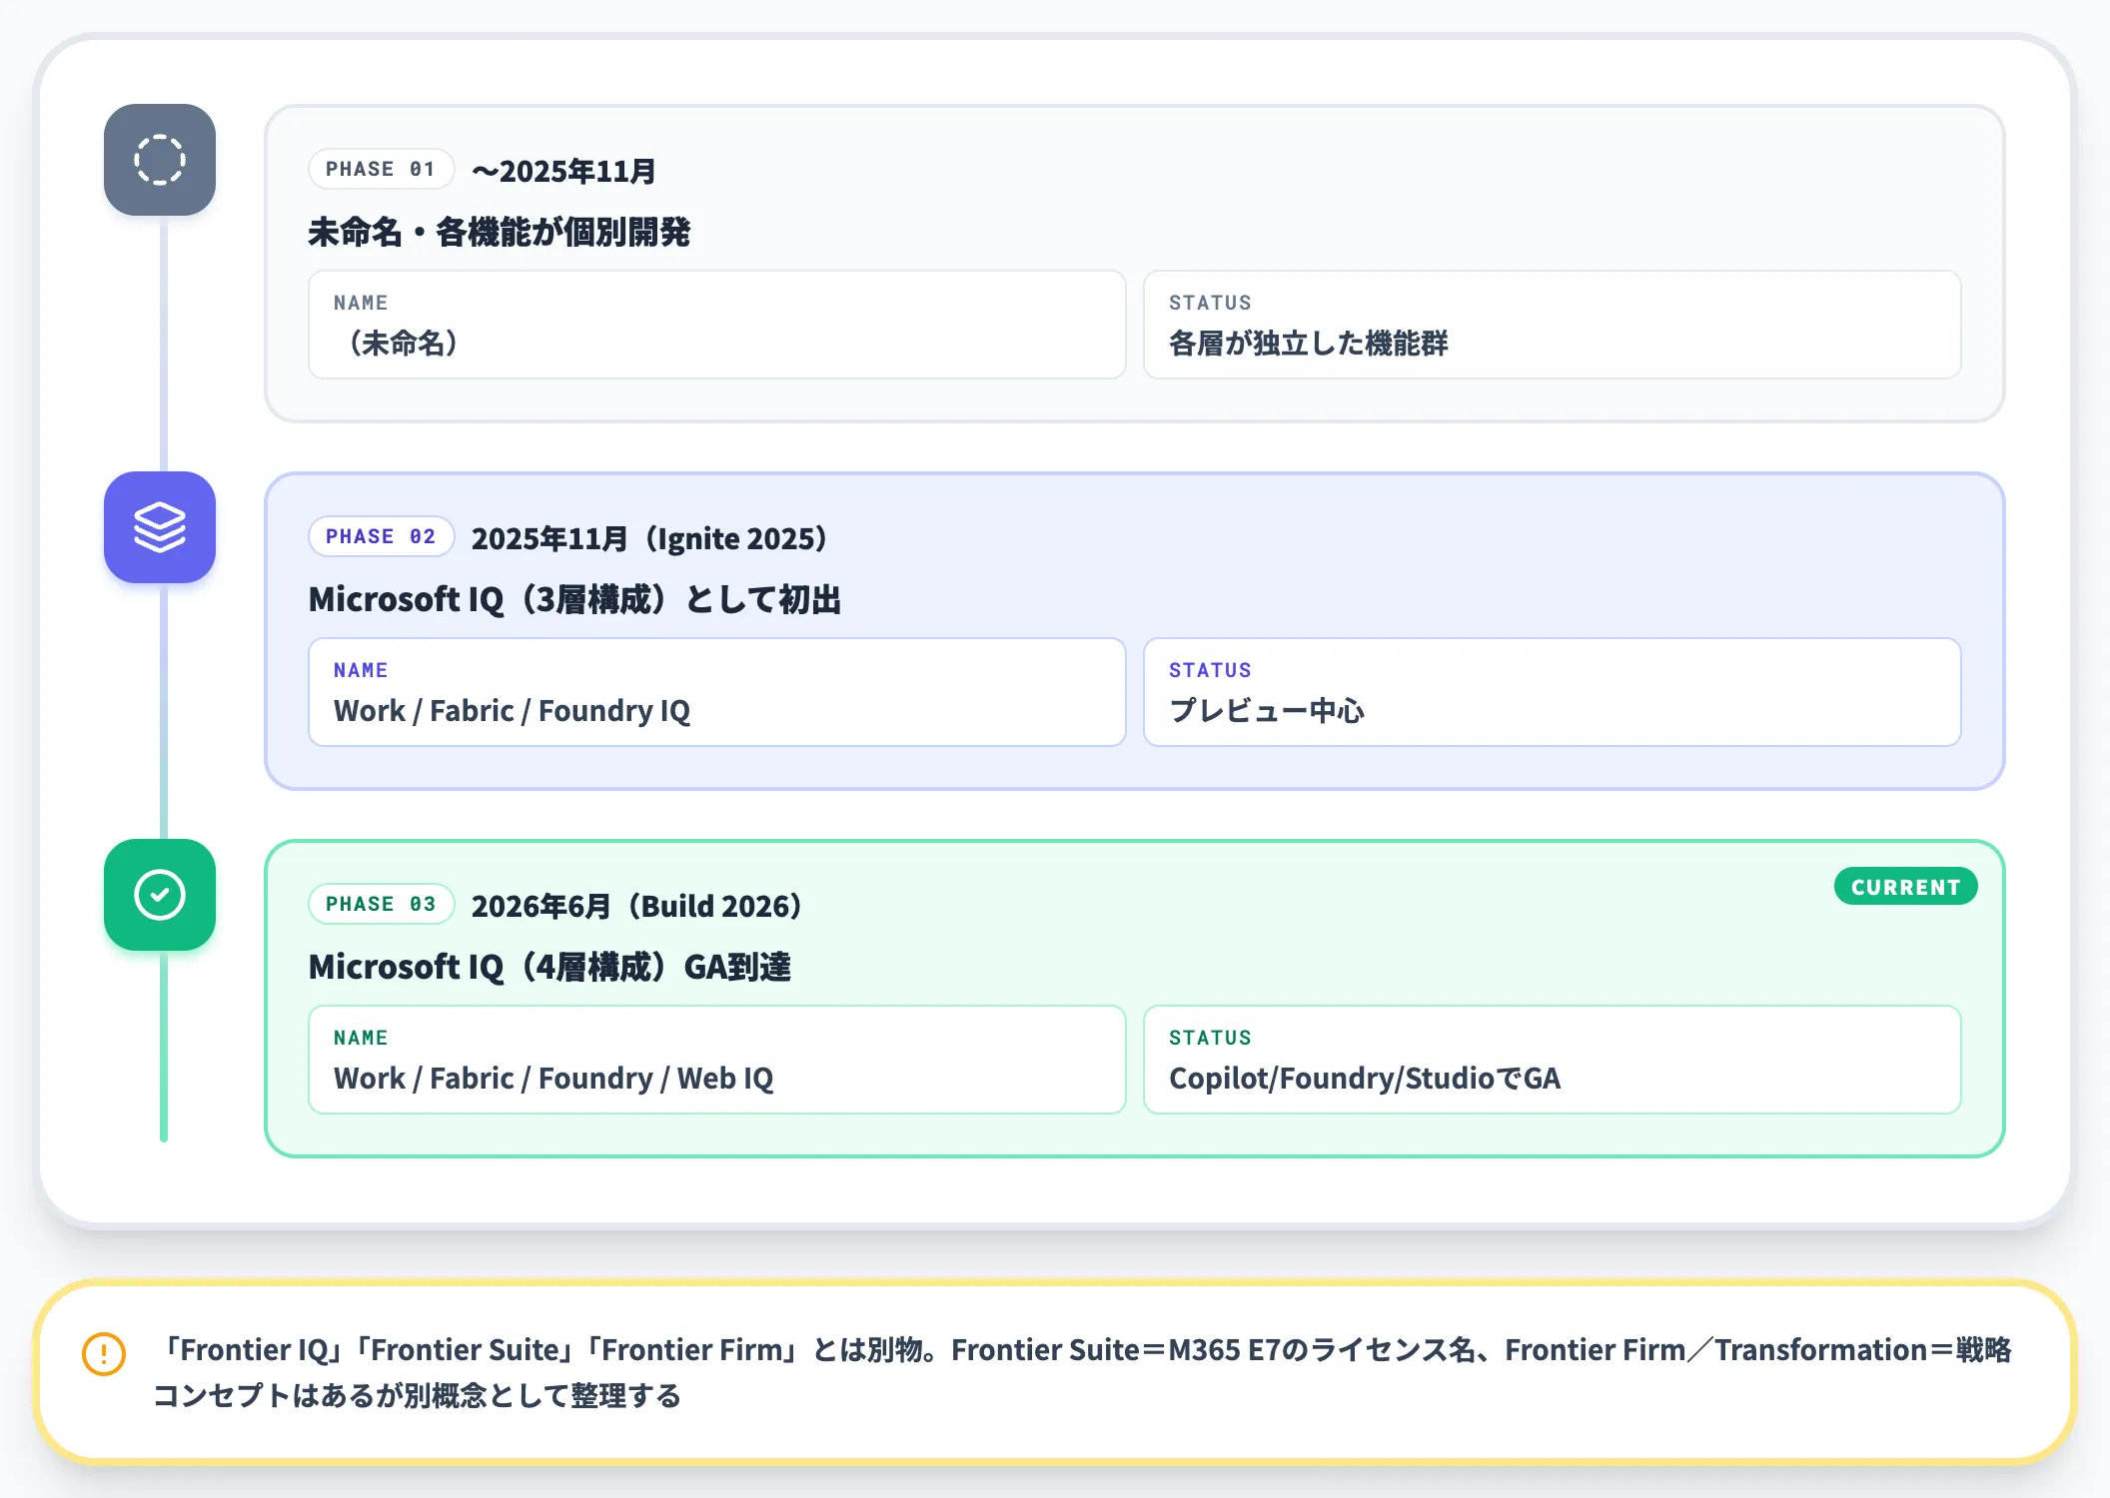Click the green checkmark Phase 03 icon
Screen dimensions: 2110x1498
tap(160, 895)
